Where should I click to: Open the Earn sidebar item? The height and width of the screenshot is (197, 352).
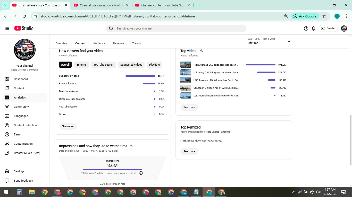click(x=24, y=134)
